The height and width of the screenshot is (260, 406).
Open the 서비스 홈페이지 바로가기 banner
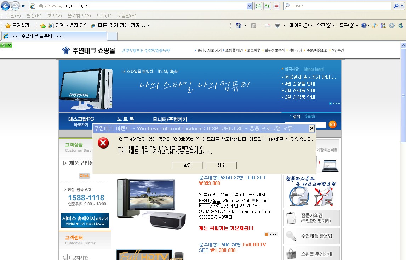click(85, 220)
